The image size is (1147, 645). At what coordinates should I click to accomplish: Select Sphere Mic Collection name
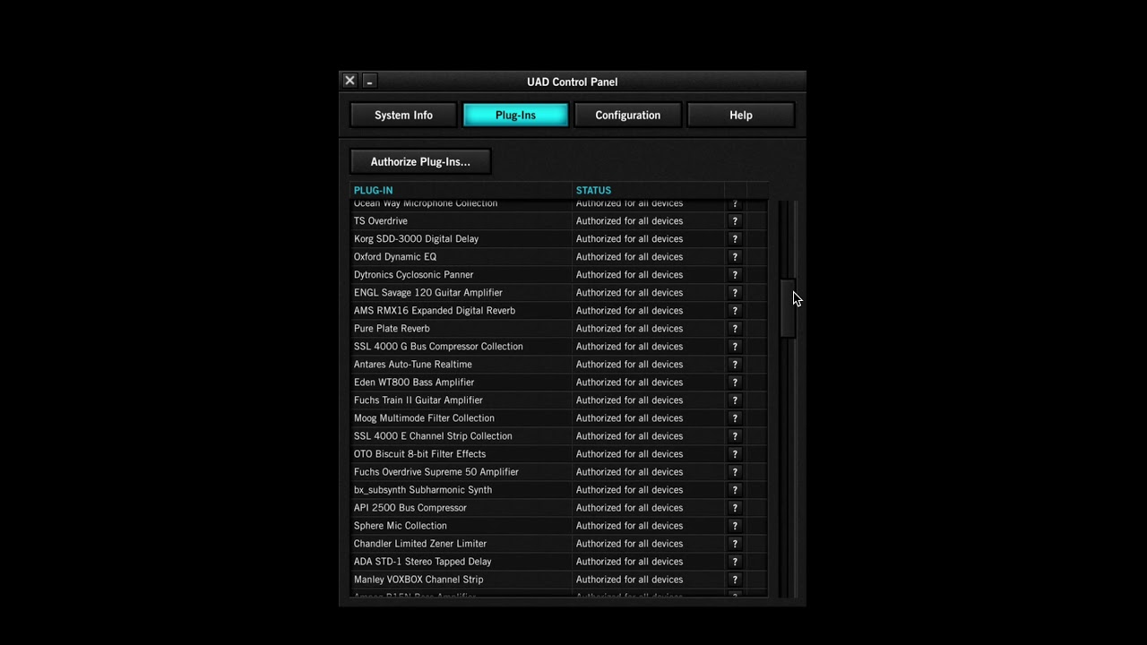[x=400, y=526]
